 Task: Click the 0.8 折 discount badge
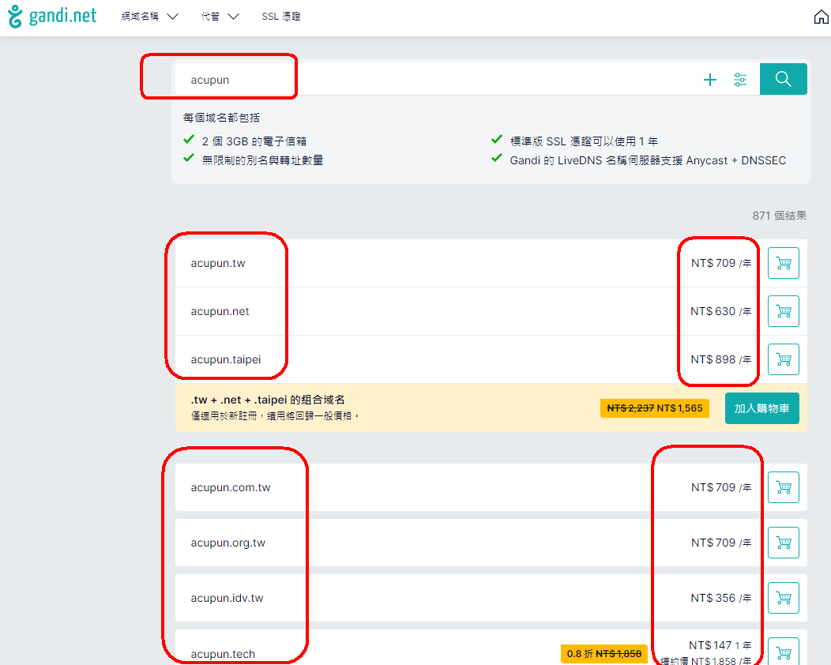tap(604, 654)
